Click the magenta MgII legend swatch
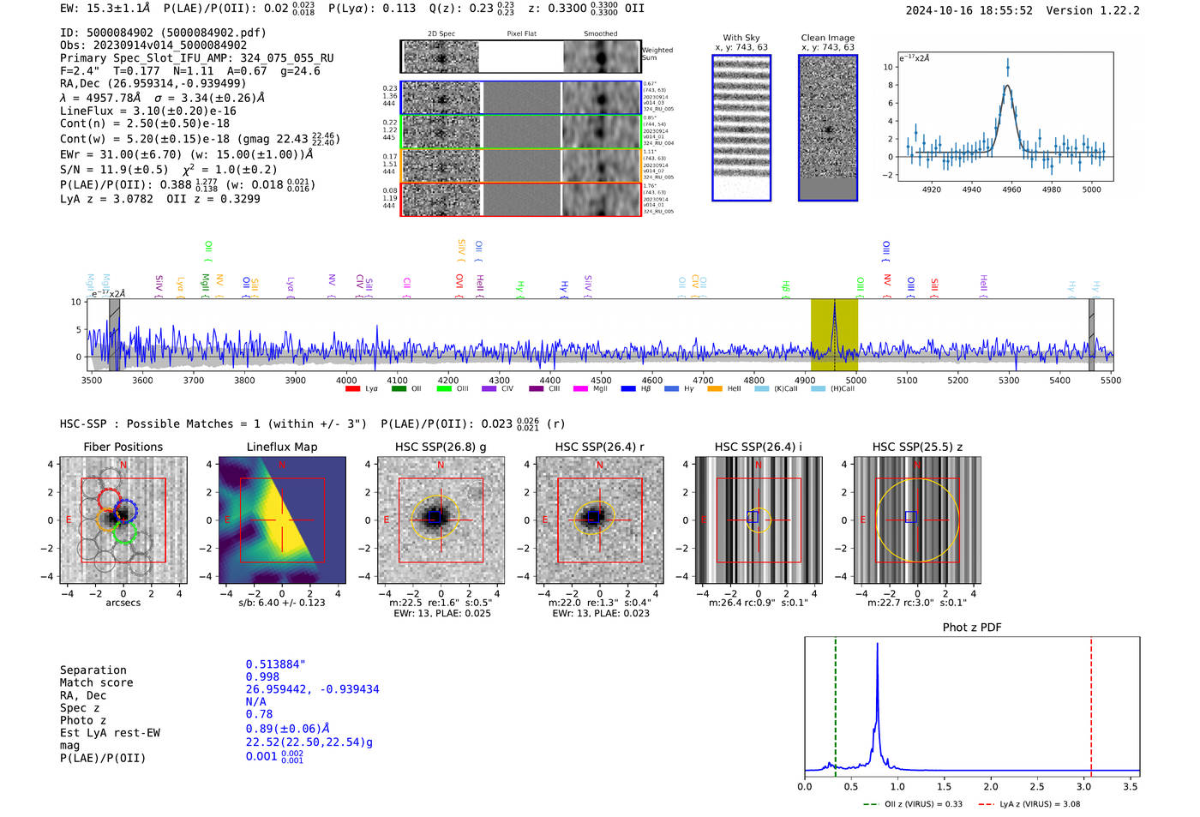The image size is (1200, 817). click(580, 389)
